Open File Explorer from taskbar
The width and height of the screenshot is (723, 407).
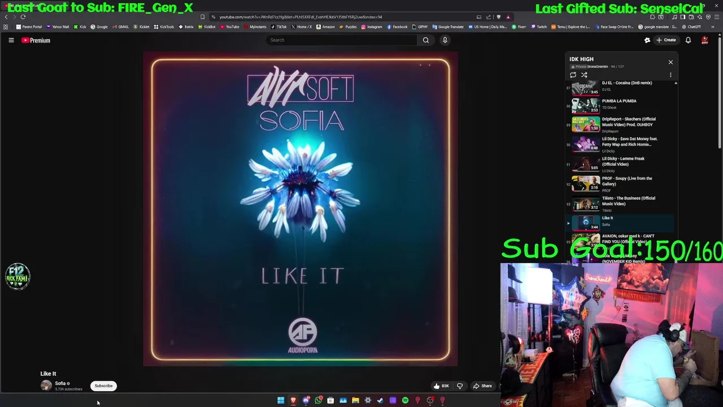[355, 401]
